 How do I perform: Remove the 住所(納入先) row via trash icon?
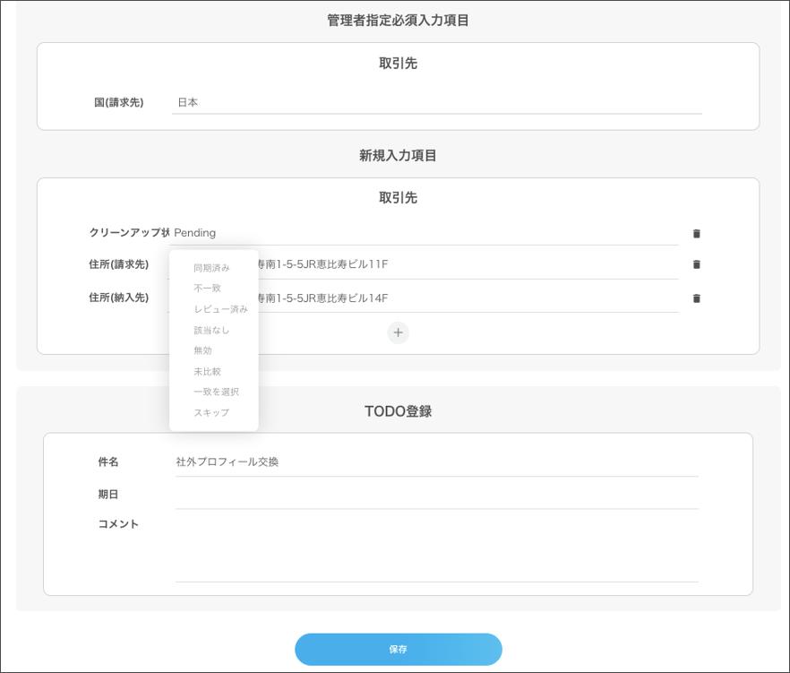tap(696, 298)
